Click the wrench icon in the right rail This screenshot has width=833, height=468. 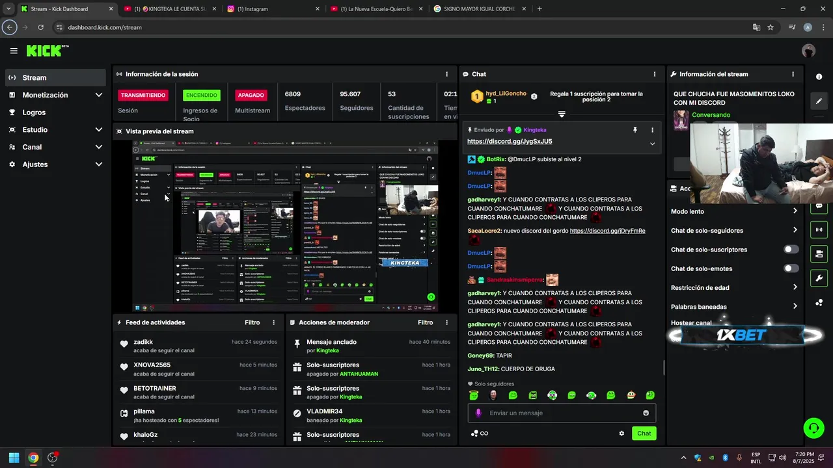[819, 278]
